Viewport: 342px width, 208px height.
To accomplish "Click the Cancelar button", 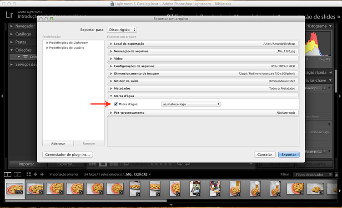I will pos(265,155).
